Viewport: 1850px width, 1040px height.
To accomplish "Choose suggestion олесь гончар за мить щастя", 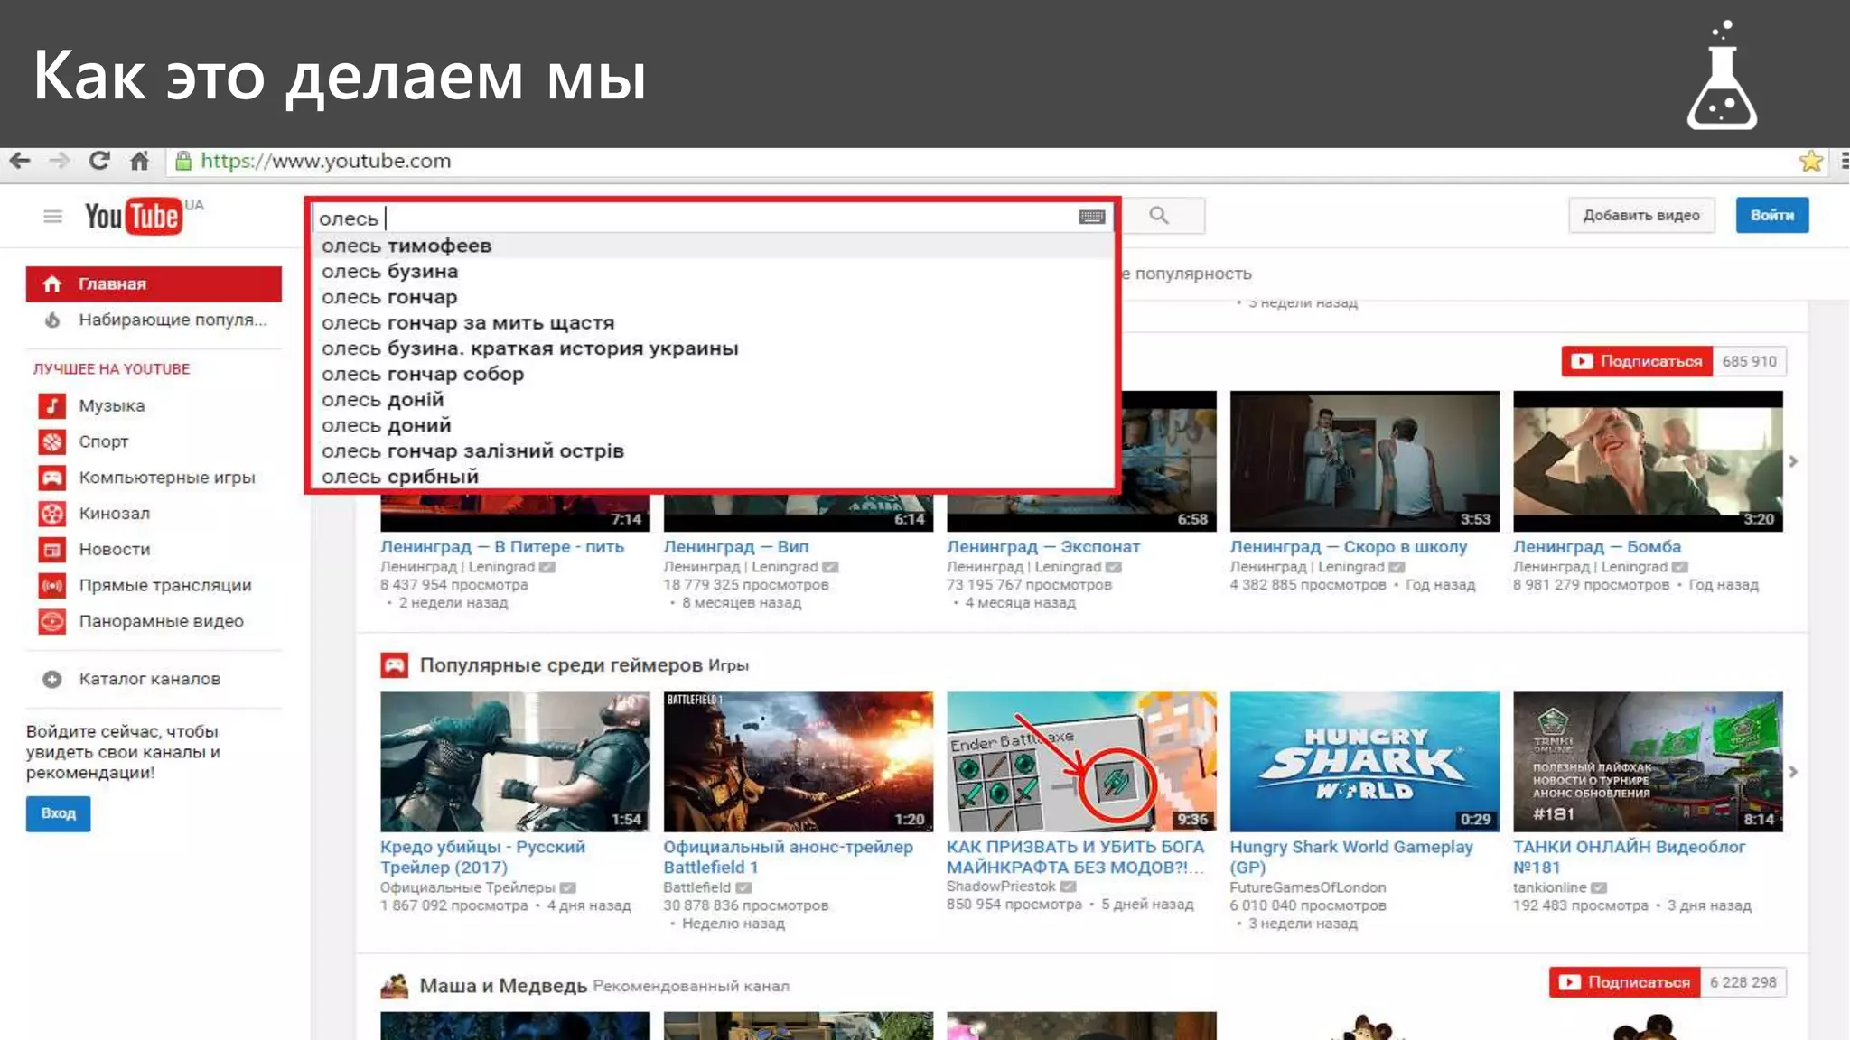I will coord(714,323).
